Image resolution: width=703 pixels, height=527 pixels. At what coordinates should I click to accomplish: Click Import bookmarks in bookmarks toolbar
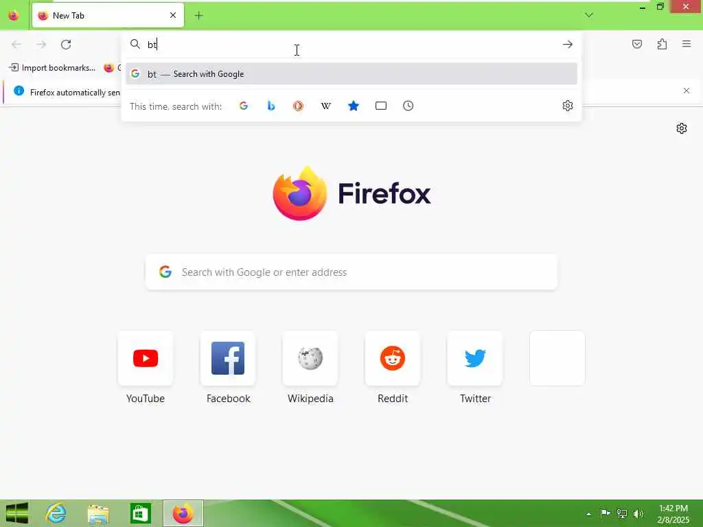click(52, 68)
